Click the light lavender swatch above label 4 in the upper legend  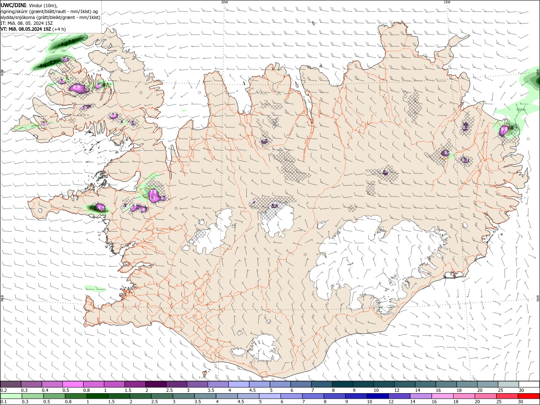point(238,384)
